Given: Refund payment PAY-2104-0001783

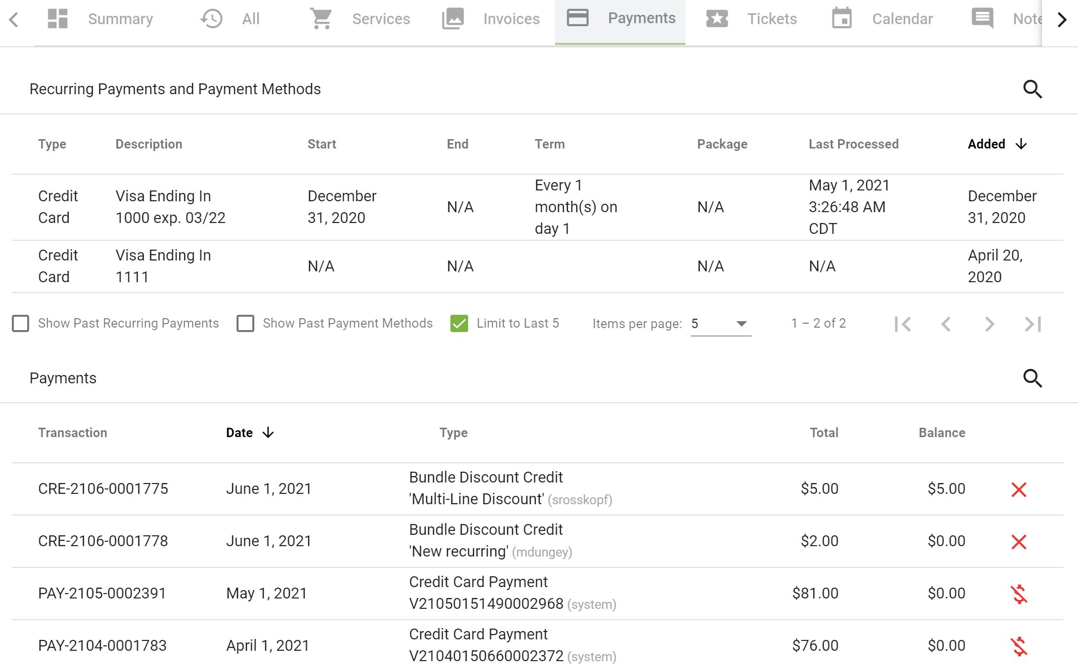Looking at the screenshot, I should 1019,646.
